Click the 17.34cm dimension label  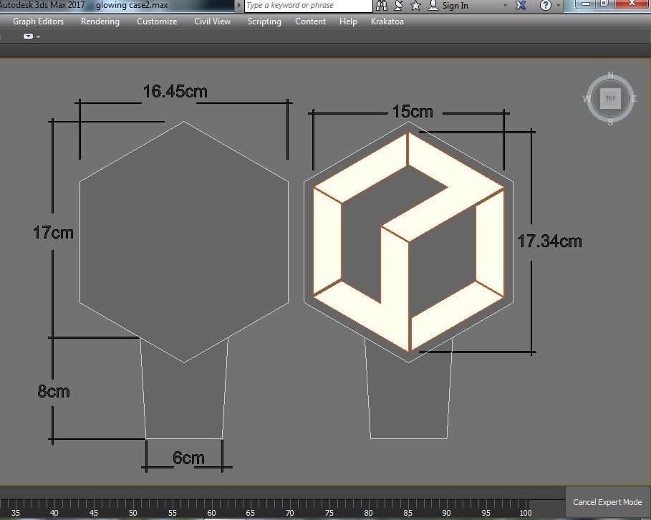pos(550,241)
